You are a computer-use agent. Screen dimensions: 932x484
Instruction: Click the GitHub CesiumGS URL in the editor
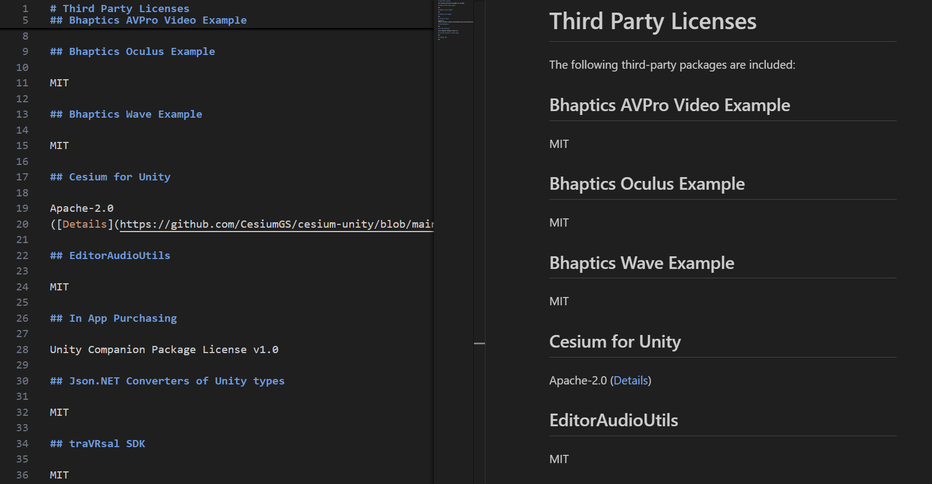pos(277,224)
